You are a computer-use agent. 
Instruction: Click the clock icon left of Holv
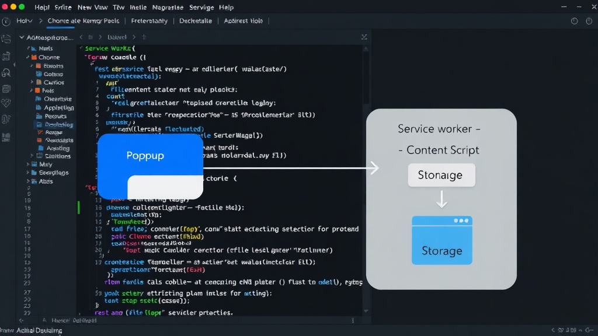tap(6, 22)
